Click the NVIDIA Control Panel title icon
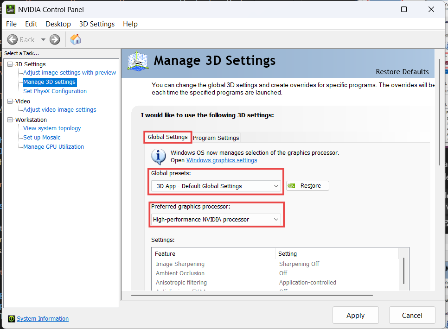448x329 pixels. pyautogui.click(x=10, y=9)
